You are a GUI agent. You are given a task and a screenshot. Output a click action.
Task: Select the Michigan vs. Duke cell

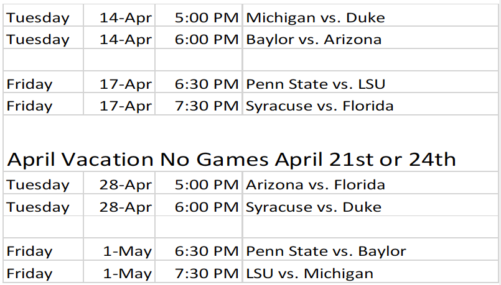click(316, 17)
